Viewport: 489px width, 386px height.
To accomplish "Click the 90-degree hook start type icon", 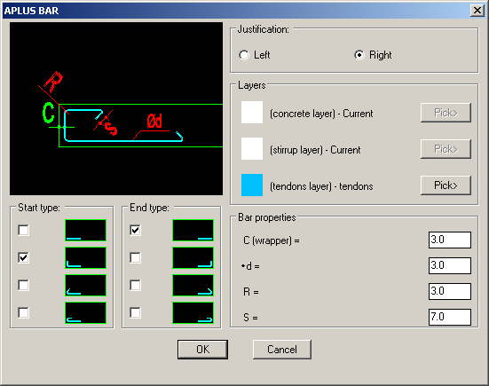I will point(85,258).
